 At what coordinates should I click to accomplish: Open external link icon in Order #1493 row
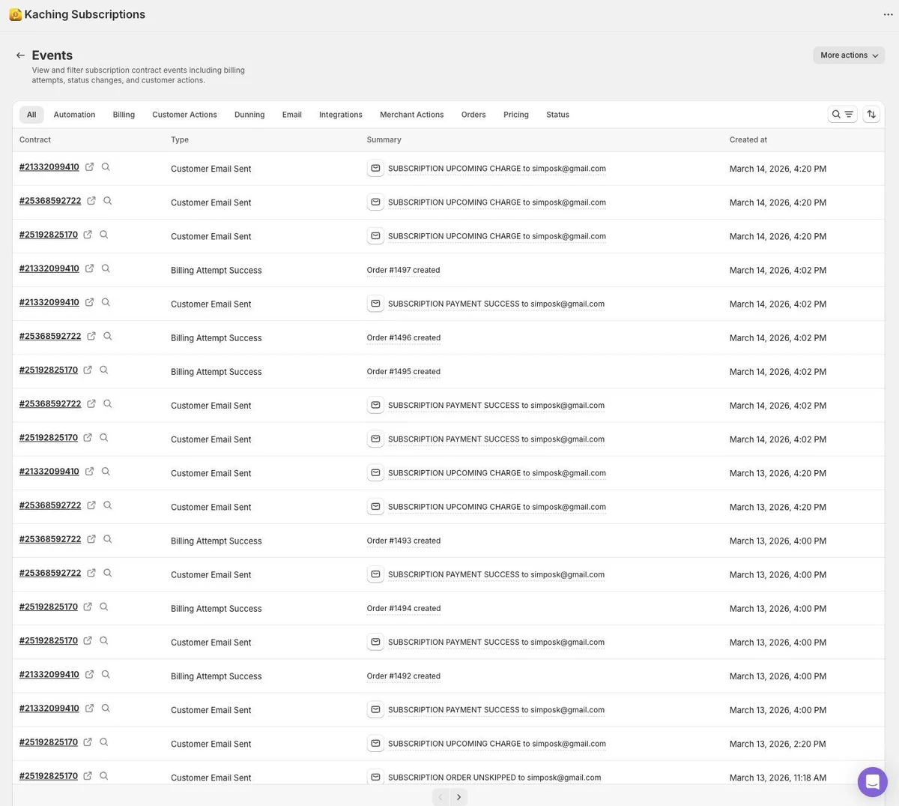coord(91,539)
